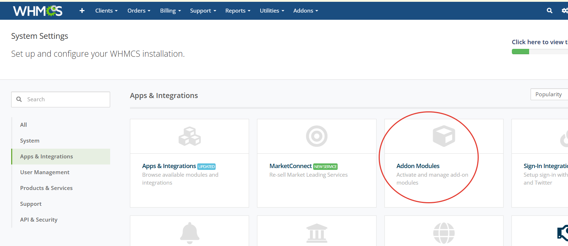Click the bank building tile icon
Viewport: 568px width, 246px height.
[x=316, y=233]
